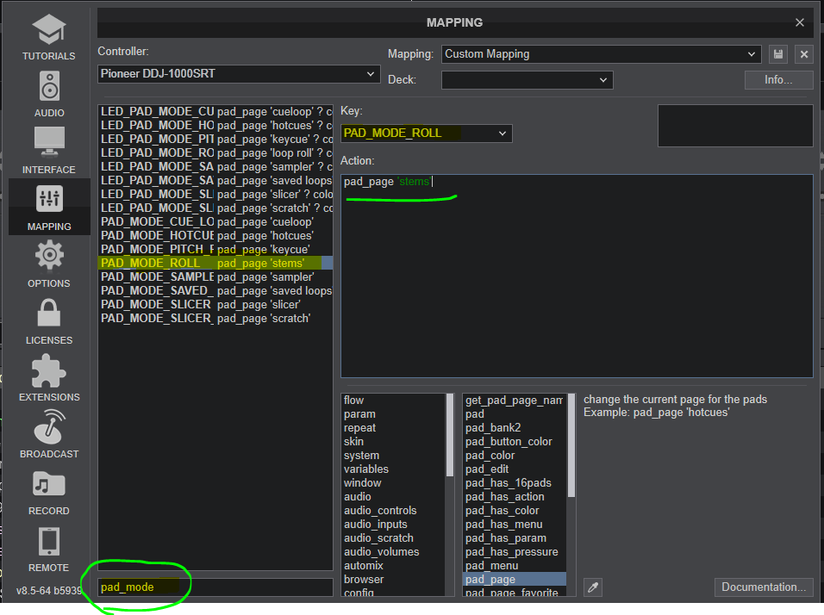Click the category list scrollbar
The height and width of the screenshot is (615, 824).
[x=450, y=435]
